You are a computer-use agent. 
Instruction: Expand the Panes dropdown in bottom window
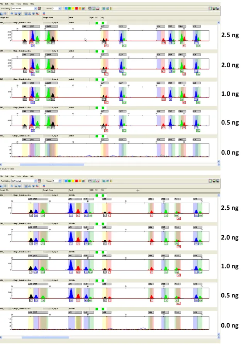tap(59, 181)
